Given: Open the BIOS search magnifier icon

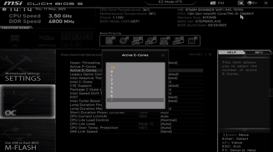Looking at the screenshot, I should (241, 3).
